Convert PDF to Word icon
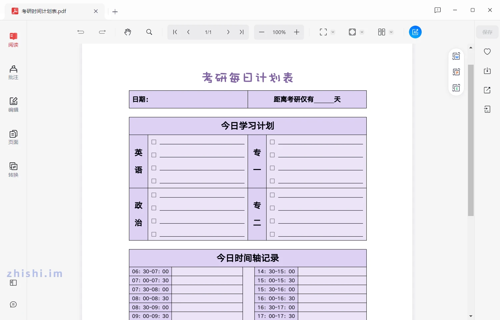Image resolution: width=500 pixels, height=320 pixels. (x=456, y=56)
